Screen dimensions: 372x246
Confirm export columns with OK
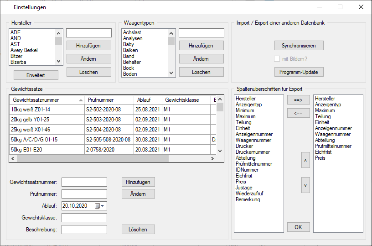[298, 227]
